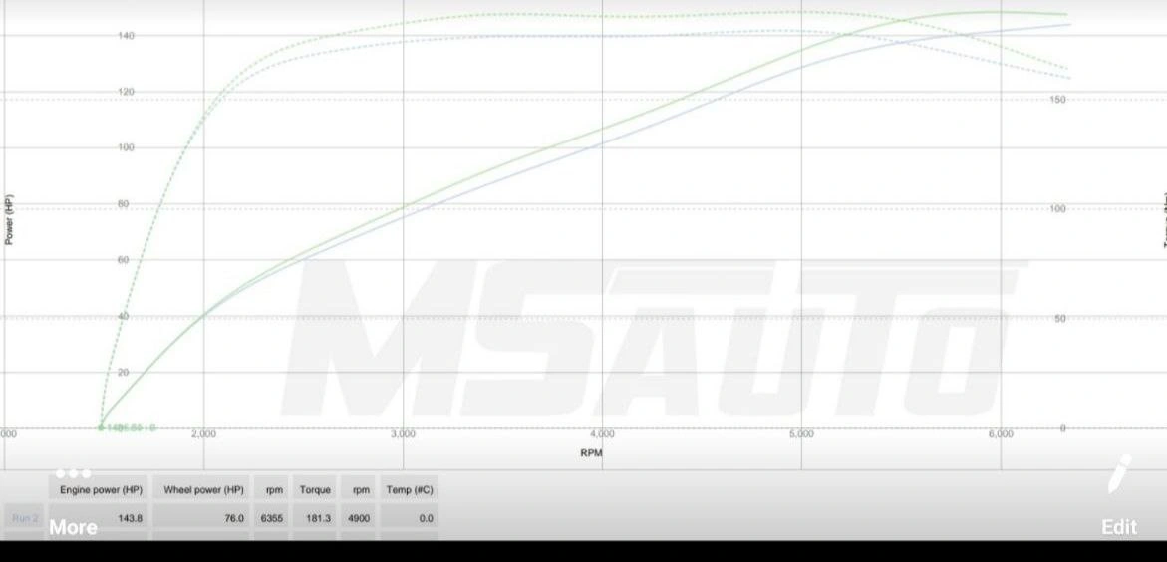Tap the three-dot More icon
1167x562 pixels.
(73, 473)
